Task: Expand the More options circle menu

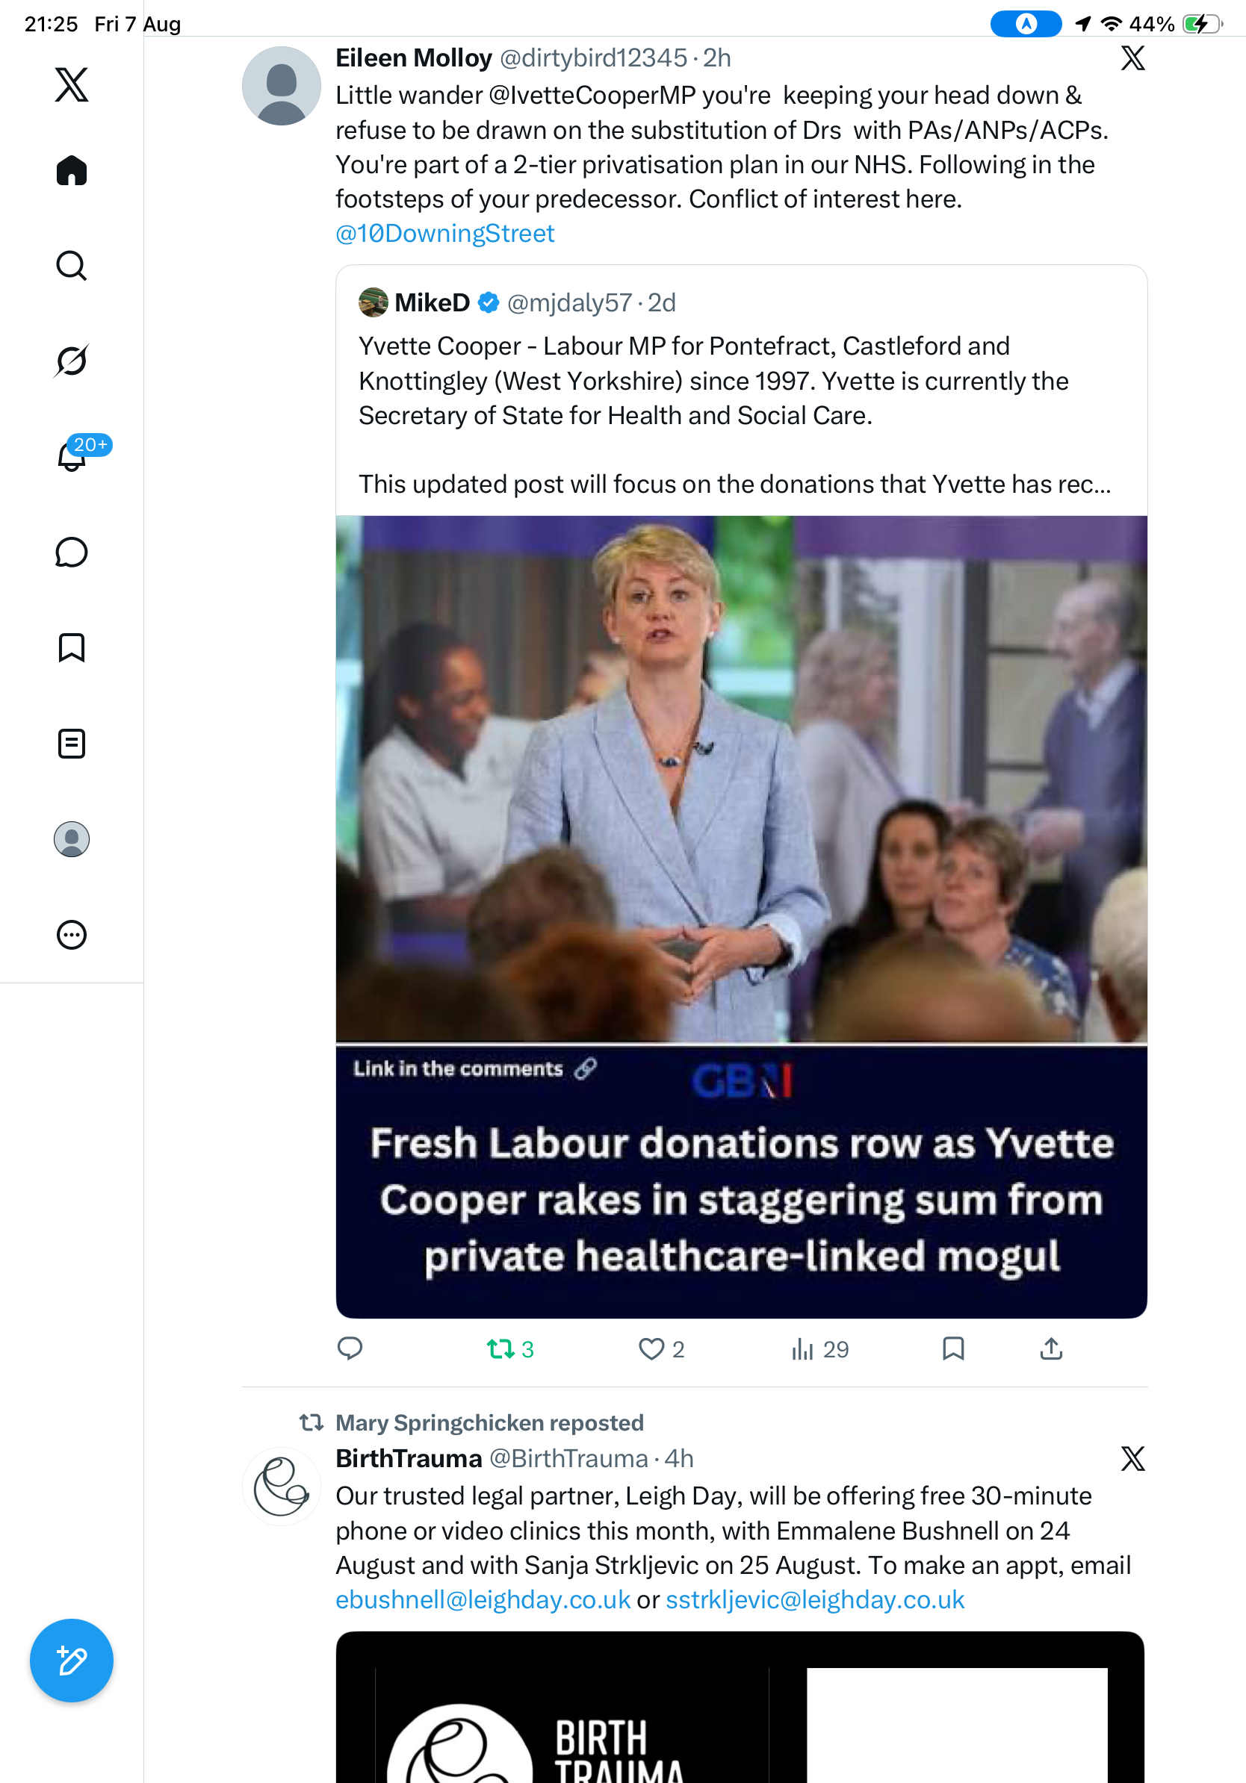Action: (72, 934)
